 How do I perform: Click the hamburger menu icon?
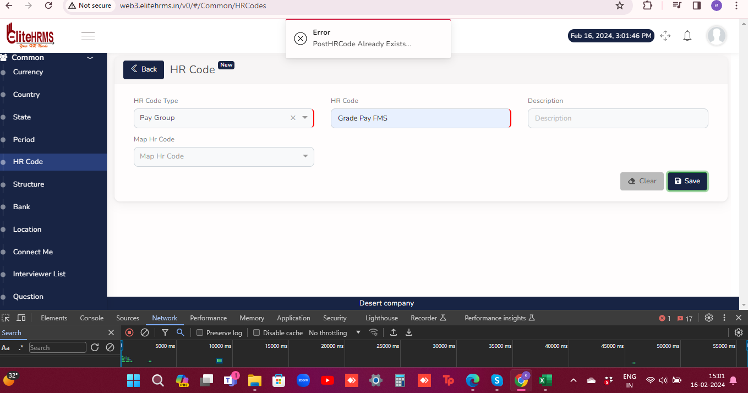[x=88, y=36]
